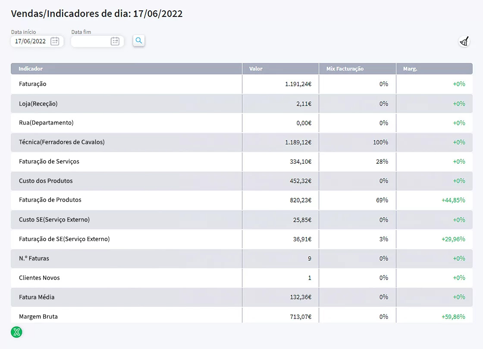Click the broom clear filters icon
Viewport: 483px width, 349px height.
(464, 41)
